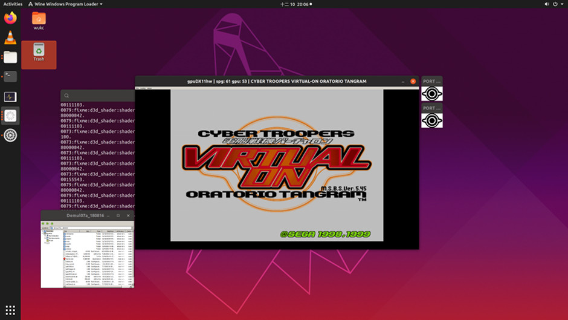The width and height of the screenshot is (568, 320).
Task: Click second green toolbar icon in Demul07a window
Action: pos(48,223)
